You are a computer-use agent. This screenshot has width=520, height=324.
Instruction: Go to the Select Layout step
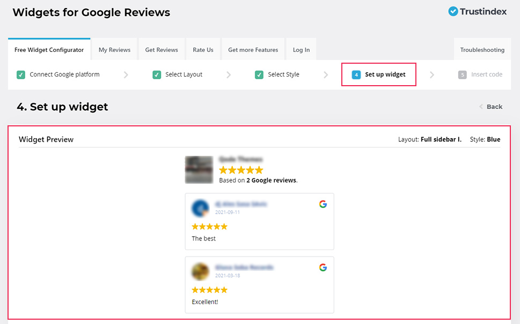178,75
